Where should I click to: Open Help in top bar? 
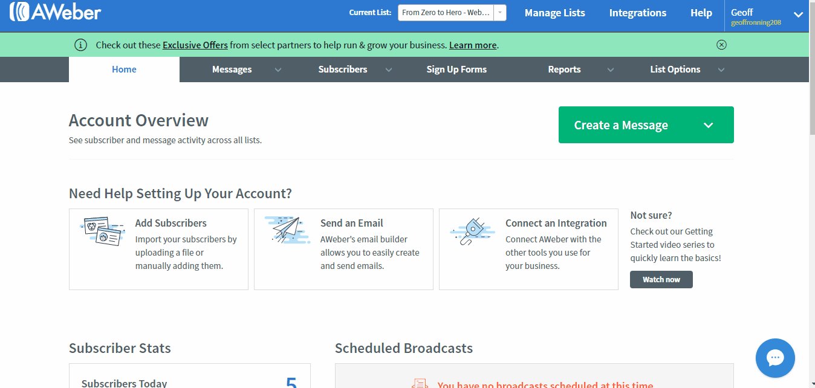click(x=701, y=13)
